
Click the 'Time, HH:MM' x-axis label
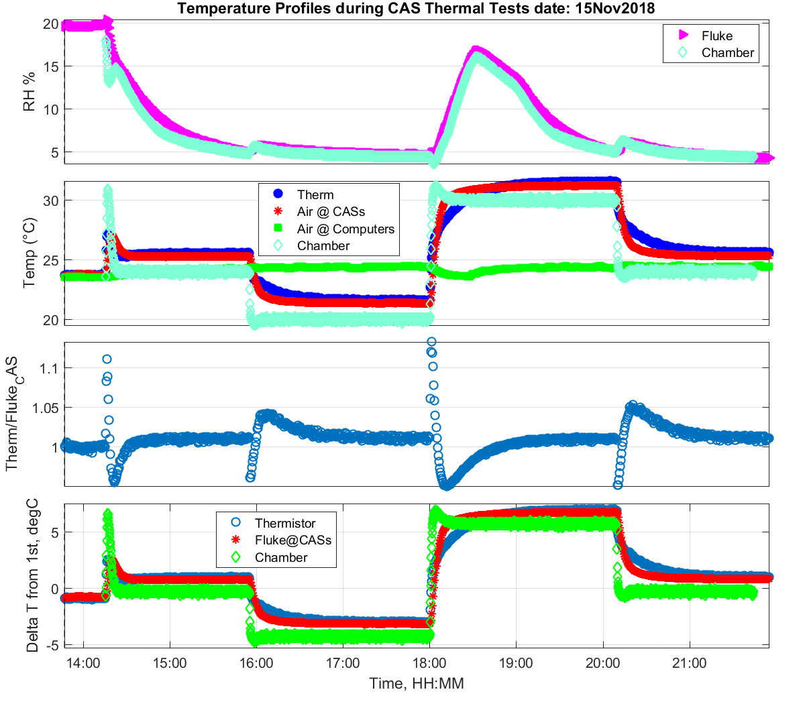416,684
